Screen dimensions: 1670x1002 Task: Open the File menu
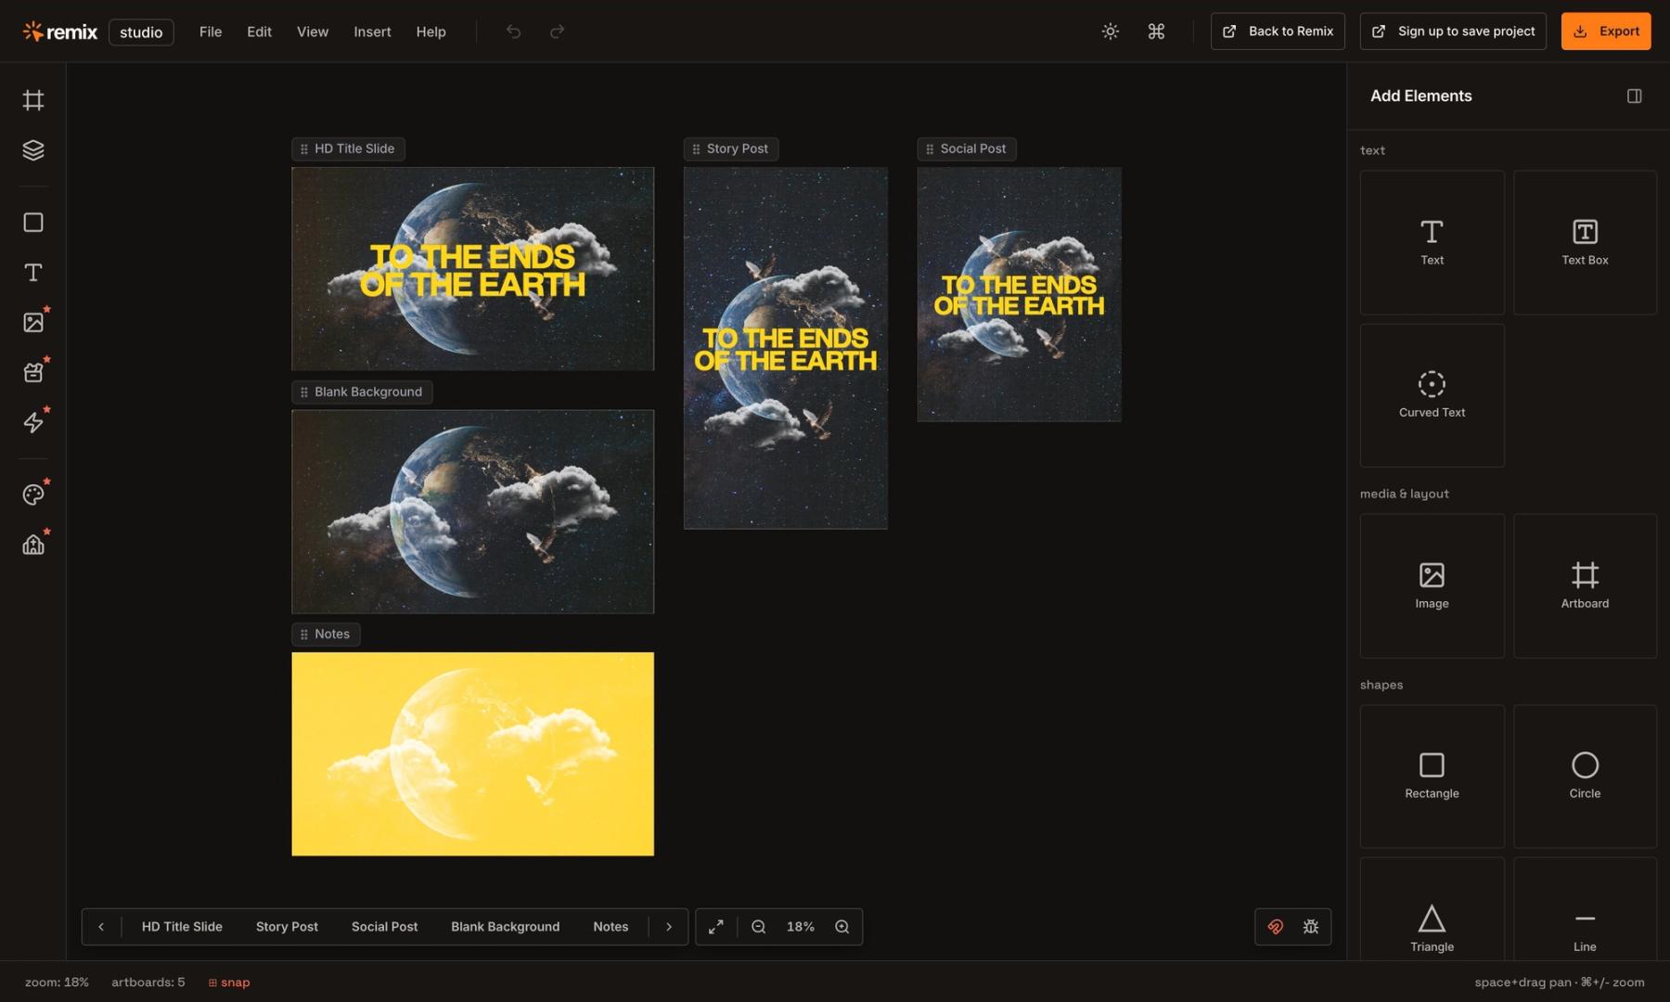(x=211, y=32)
